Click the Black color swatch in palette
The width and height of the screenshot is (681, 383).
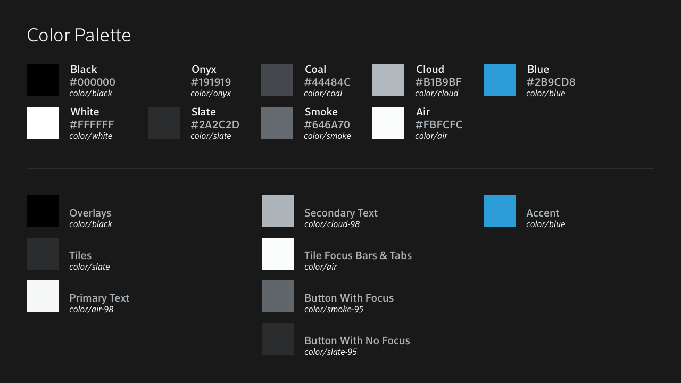pyautogui.click(x=43, y=80)
